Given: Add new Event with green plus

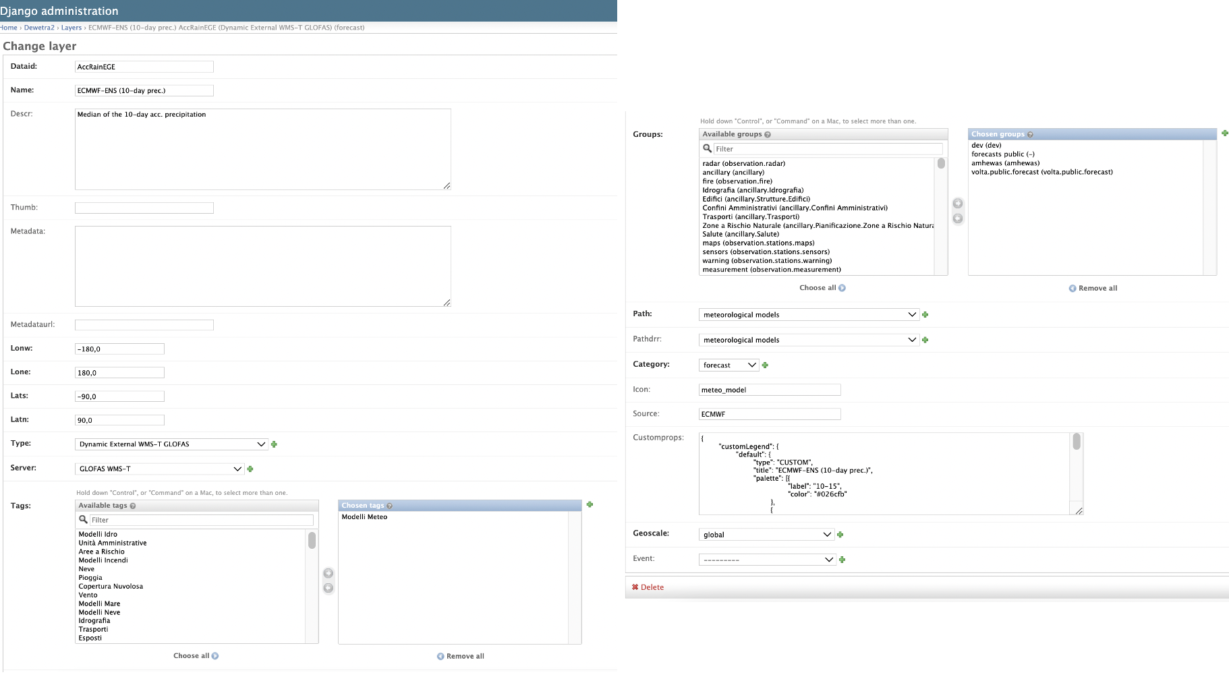Looking at the screenshot, I should (842, 560).
